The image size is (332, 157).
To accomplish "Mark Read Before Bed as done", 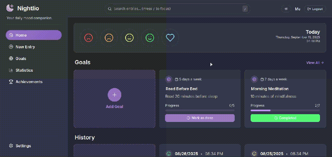I will click(x=200, y=118).
